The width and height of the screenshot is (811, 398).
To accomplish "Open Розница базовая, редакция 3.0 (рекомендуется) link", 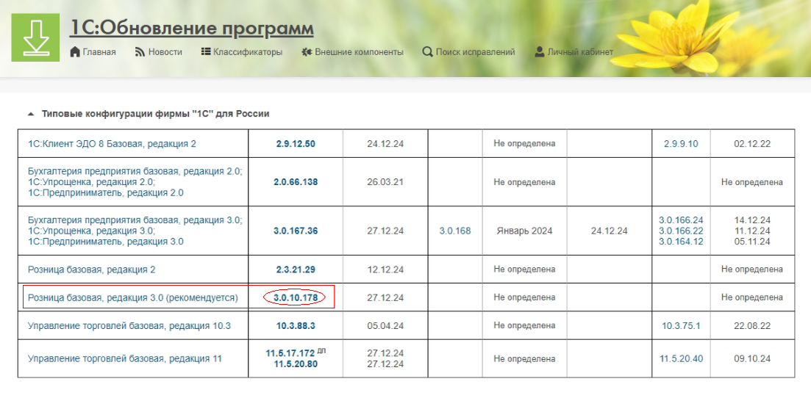I will [133, 297].
